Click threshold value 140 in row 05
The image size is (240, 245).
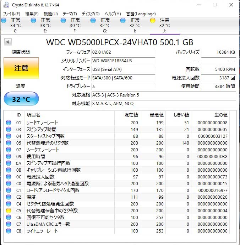point(185,143)
